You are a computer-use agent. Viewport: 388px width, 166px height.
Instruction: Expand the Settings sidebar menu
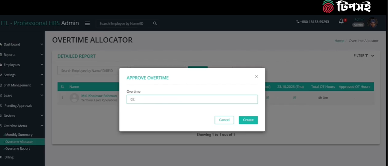22,75
